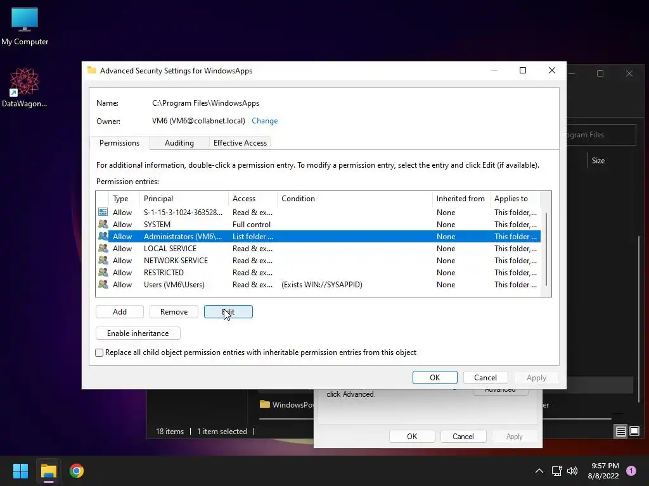Click taskbar clock showing 9:57 PM

coord(603,471)
